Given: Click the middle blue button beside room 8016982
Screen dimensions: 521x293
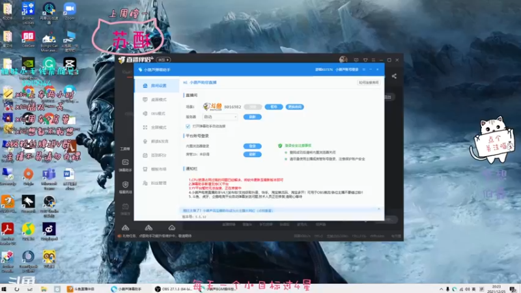Looking at the screenshot, I should point(274,107).
